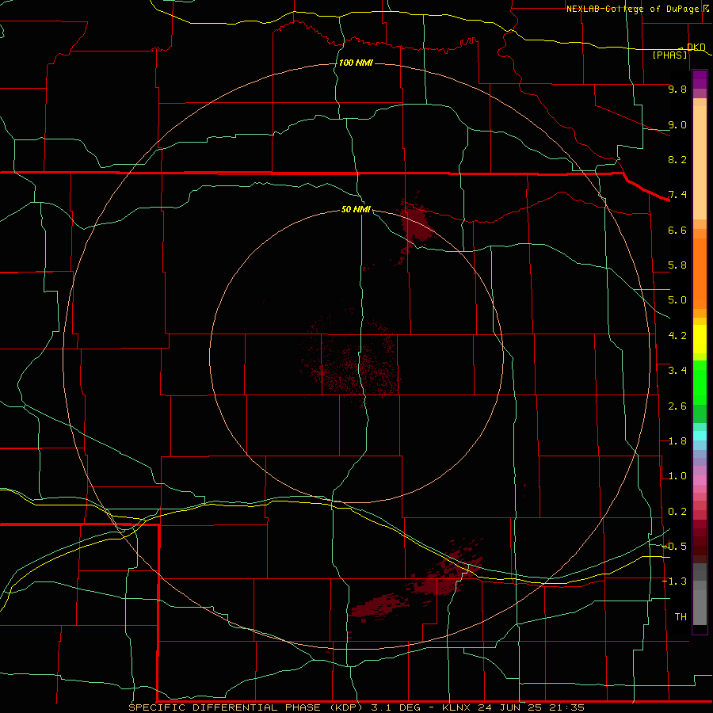Screen dimensions: 713x713
Task: Click the bright green band of the color bar
Action: click(700, 382)
